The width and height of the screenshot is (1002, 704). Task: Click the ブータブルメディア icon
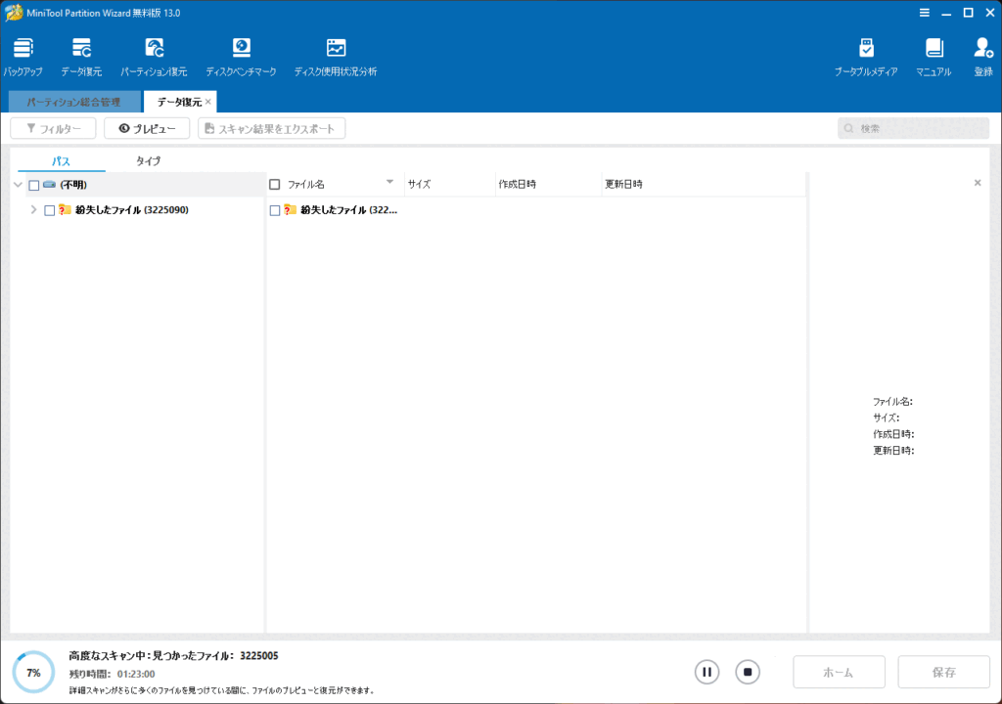(x=866, y=49)
